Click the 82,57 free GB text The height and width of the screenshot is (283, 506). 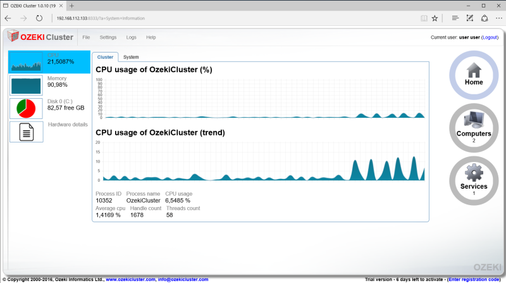[x=66, y=108]
